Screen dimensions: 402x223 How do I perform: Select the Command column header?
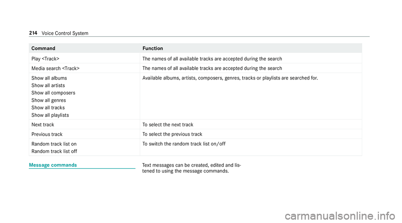click(x=43, y=49)
